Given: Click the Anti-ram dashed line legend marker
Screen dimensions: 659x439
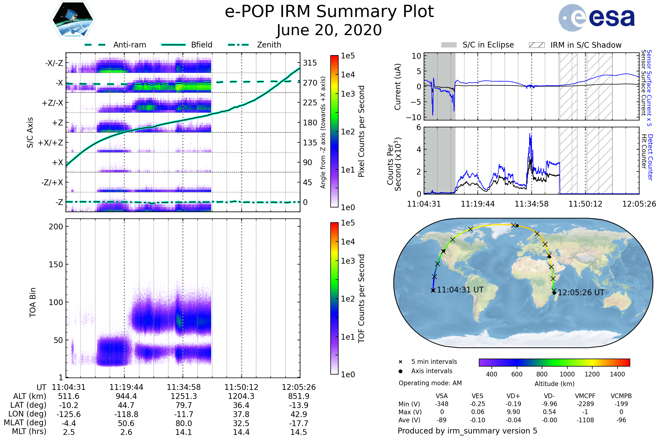Looking at the screenshot, I should click(x=95, y=45).
